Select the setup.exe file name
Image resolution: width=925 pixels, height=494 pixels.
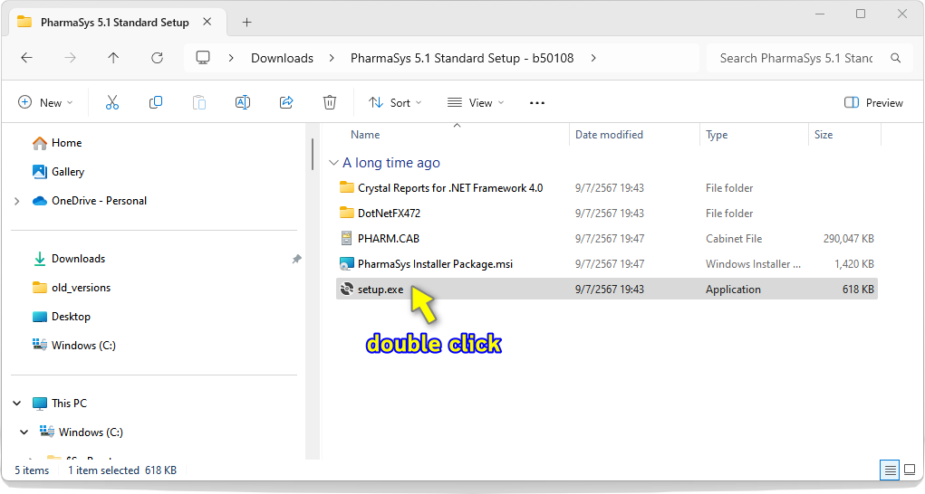tap(381, 290)
